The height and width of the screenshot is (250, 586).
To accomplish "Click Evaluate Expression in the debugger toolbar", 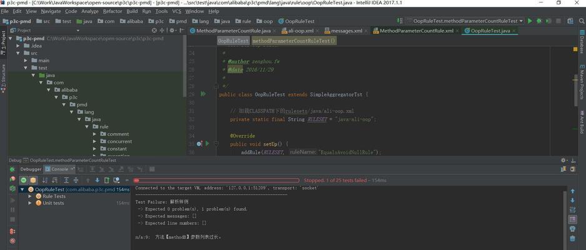I will (152, 169).
